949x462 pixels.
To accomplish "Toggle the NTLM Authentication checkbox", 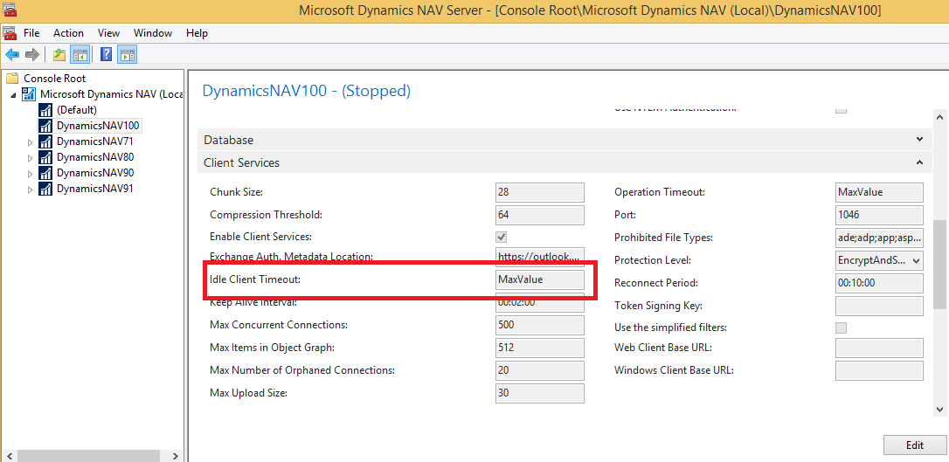I will 841,110.
